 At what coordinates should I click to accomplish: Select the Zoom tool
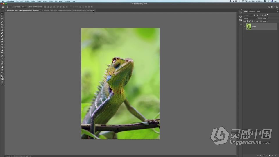(x=2, y=70)
